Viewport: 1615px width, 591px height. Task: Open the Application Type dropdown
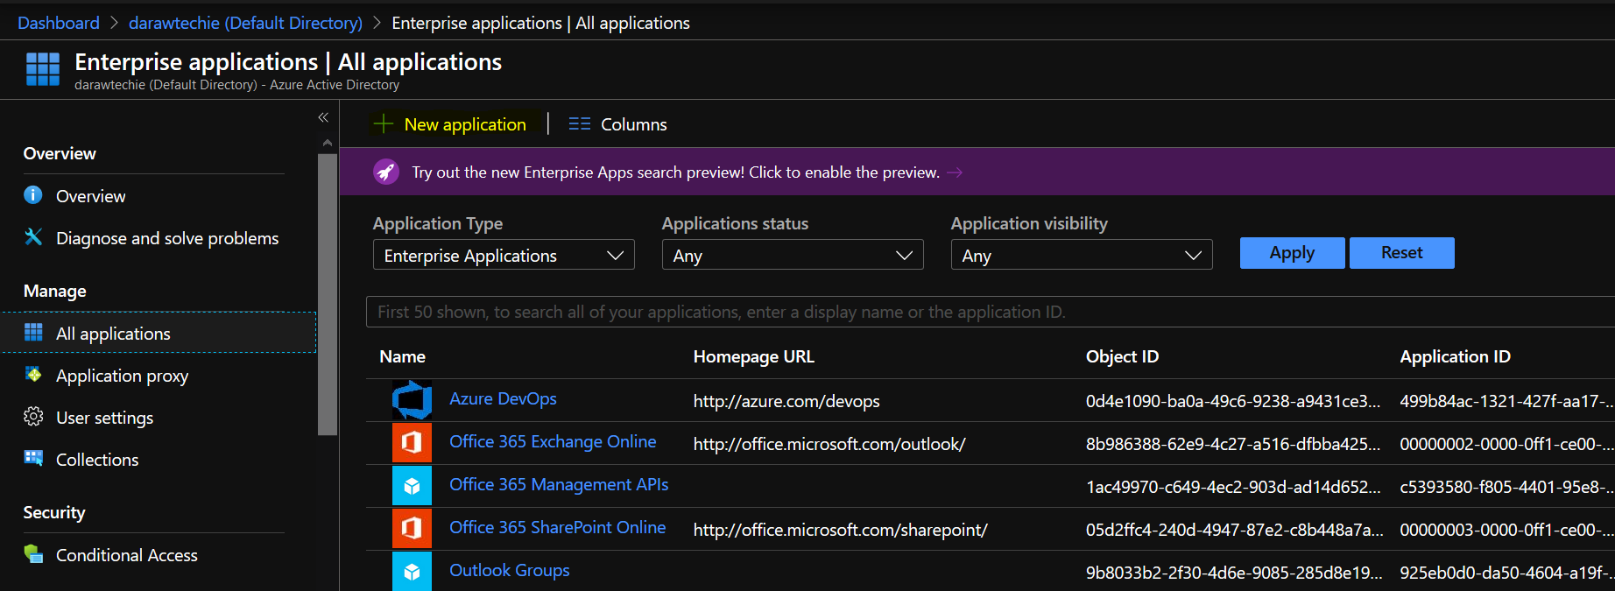click(x=504, y=255)
